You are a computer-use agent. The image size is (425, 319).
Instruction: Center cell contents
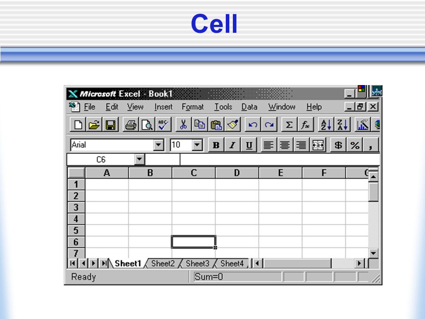pos(285,145)
